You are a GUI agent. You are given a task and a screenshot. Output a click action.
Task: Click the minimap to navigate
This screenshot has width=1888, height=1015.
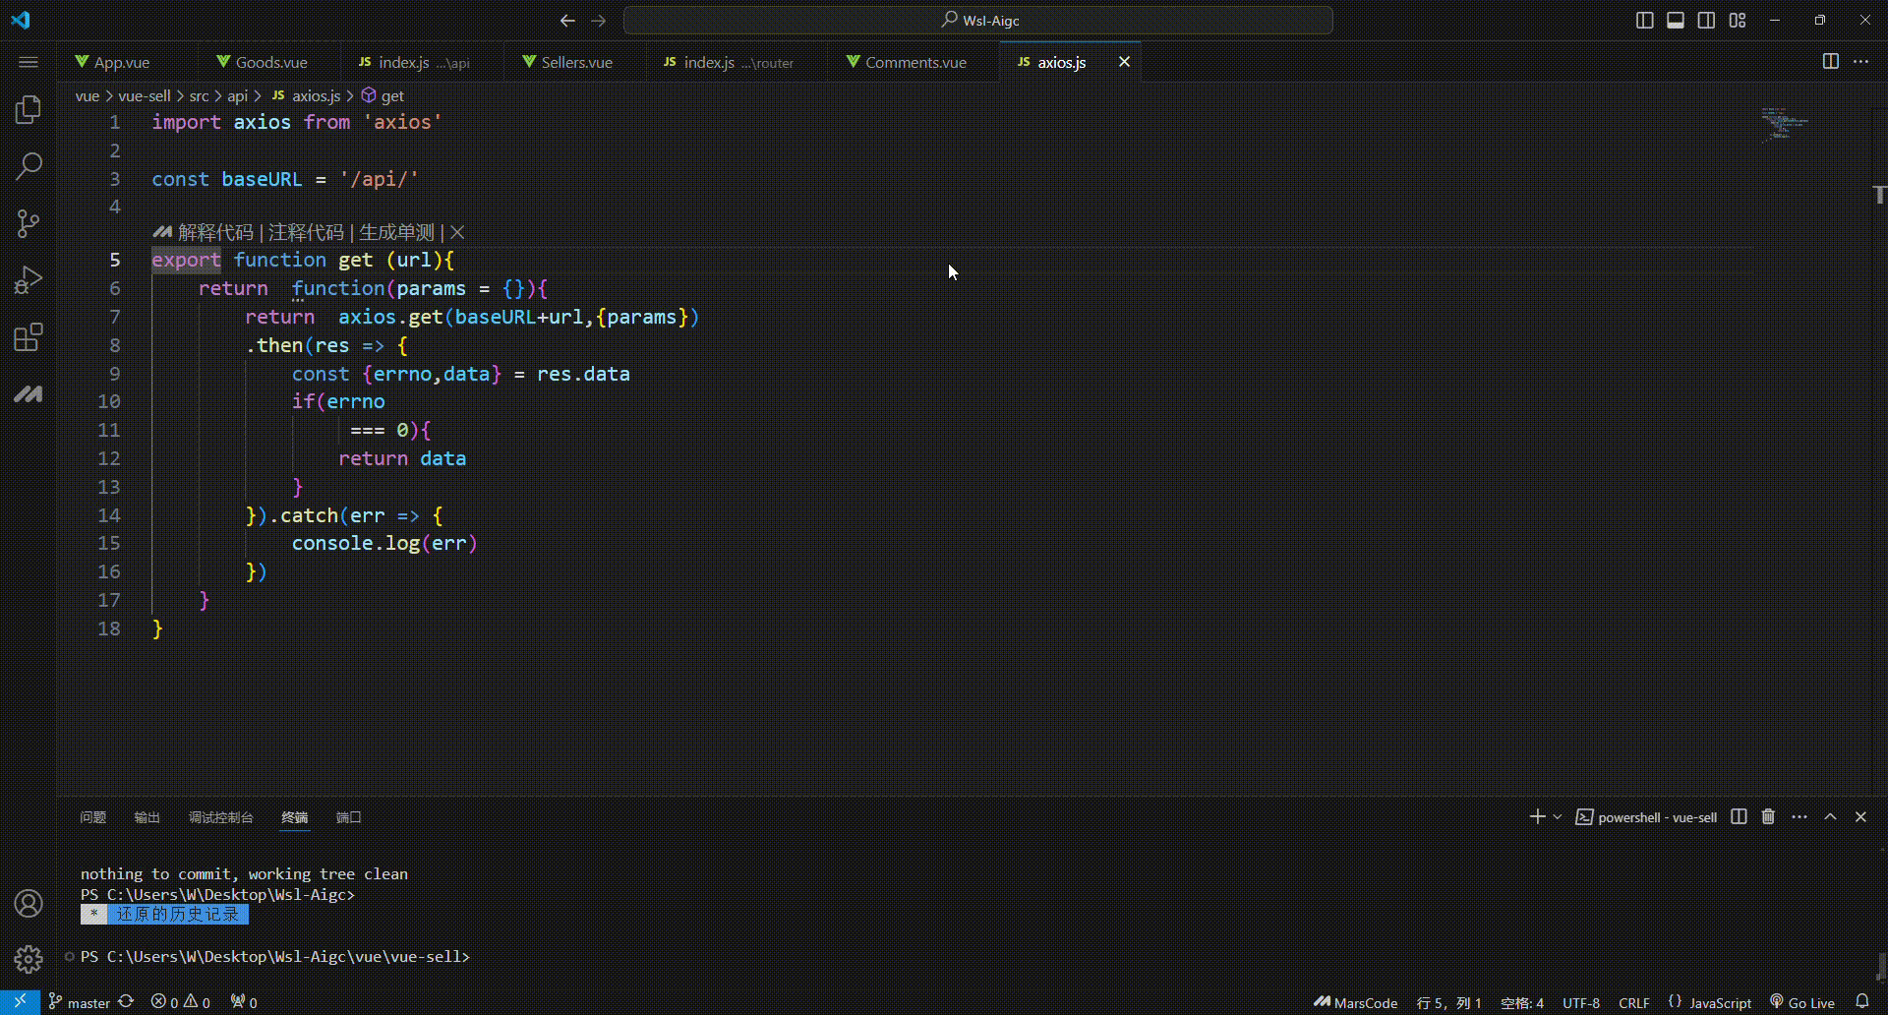(x=1783, y=125)
